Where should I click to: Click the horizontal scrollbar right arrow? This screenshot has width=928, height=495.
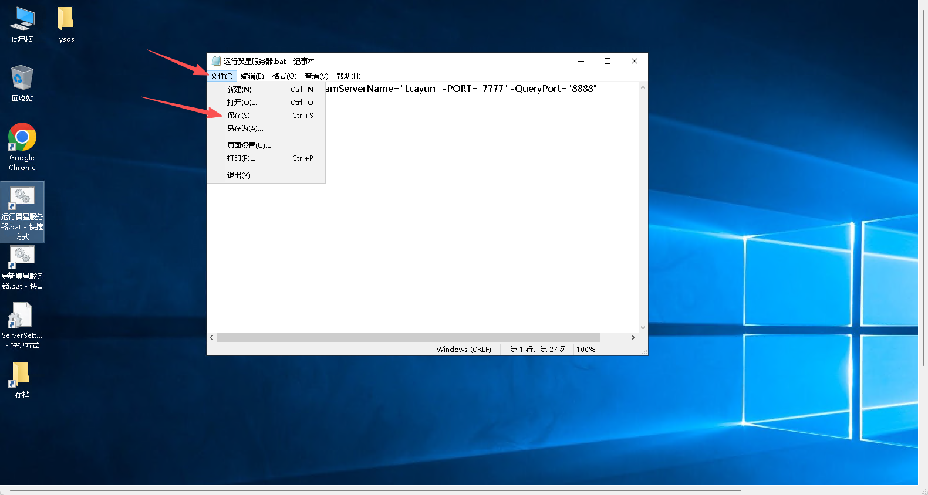[633, 338]
